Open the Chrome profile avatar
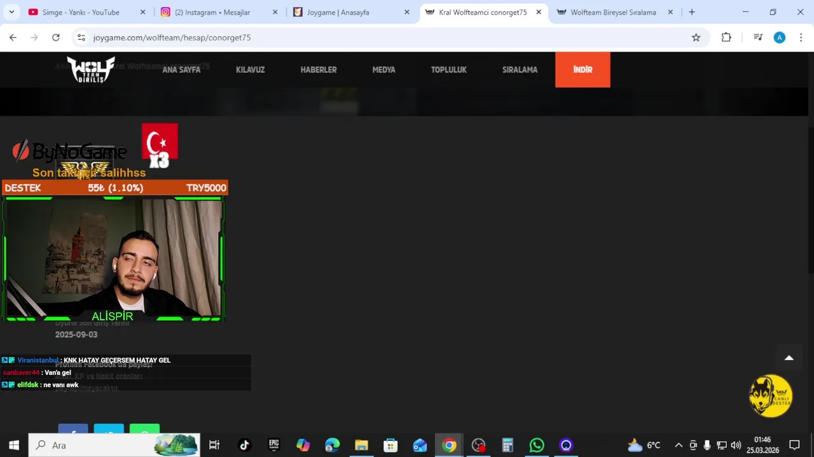 (x=779, y=37)
